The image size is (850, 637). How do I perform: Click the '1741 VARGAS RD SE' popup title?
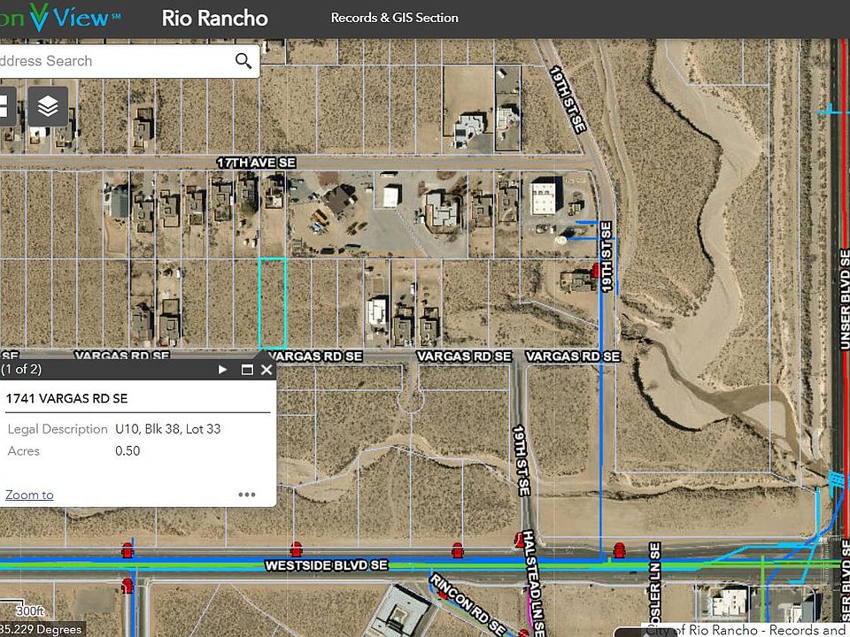pos(66,399)
